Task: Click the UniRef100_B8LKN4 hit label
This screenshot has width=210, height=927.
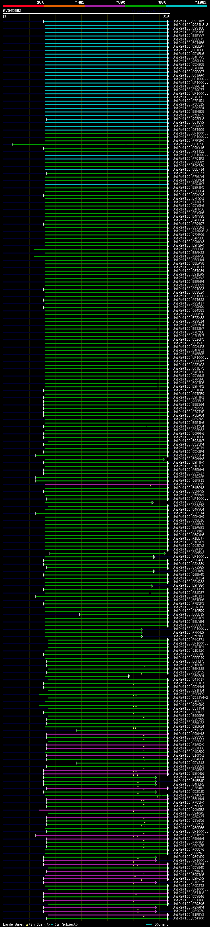Action: coord(188,799)
